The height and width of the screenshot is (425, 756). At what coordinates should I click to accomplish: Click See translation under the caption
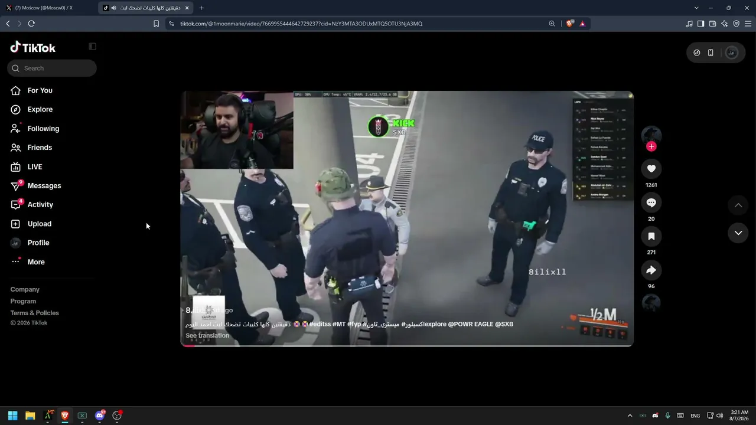(207, 335)
